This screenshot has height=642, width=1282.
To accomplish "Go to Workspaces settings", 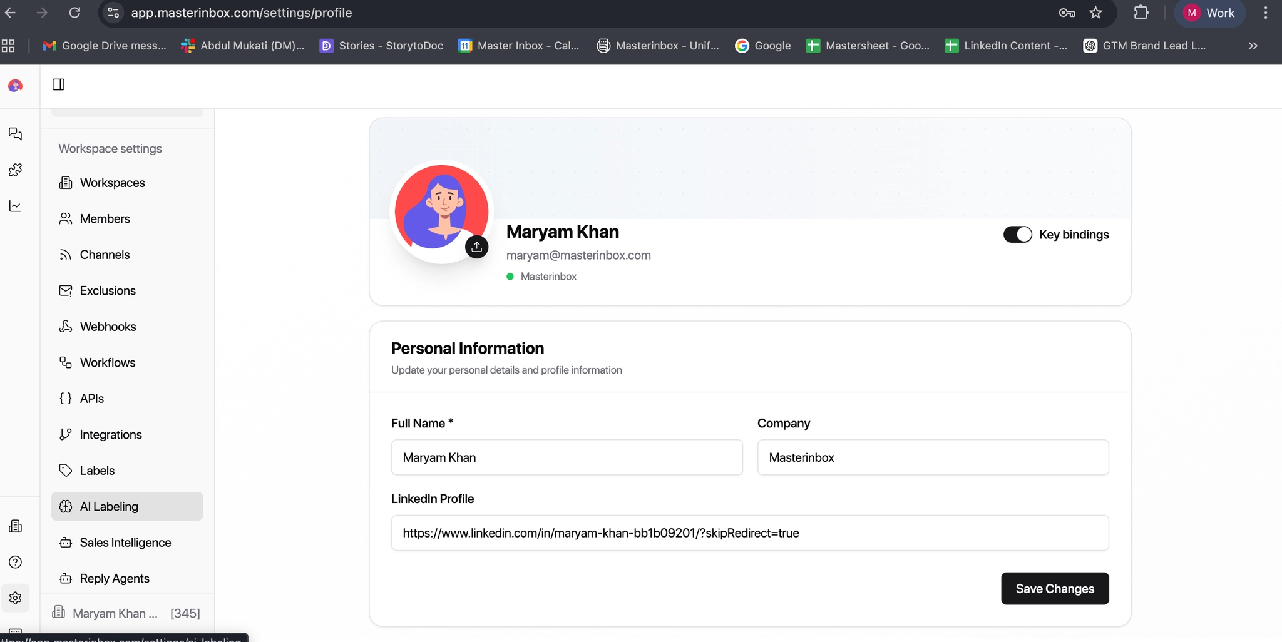I will point(112,183).
